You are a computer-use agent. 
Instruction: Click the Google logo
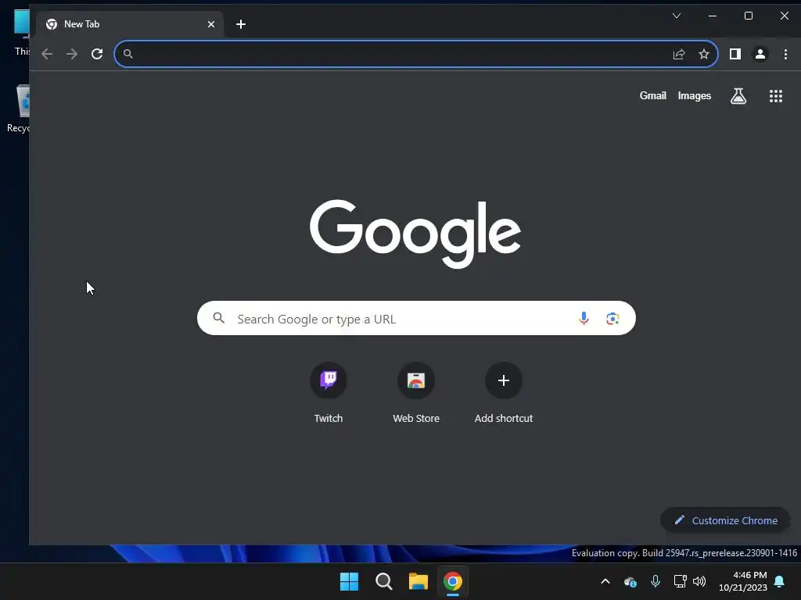coord(415,234)
